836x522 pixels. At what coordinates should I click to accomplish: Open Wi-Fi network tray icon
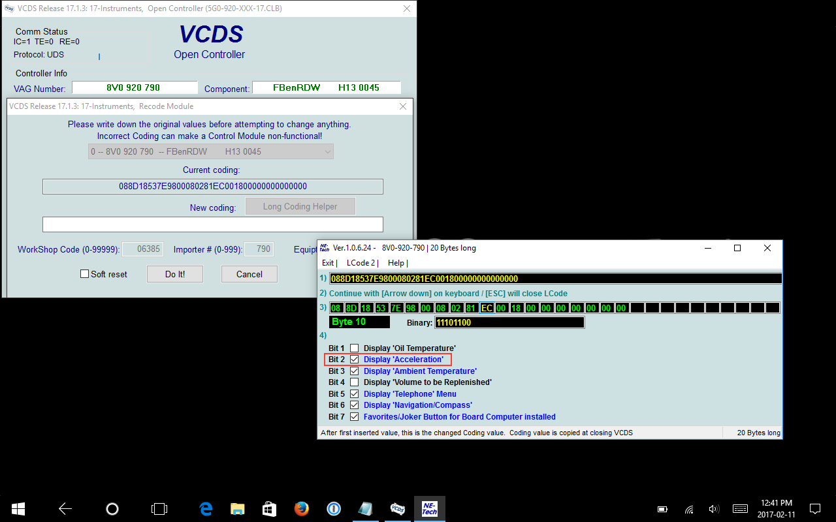tap(689, 509)
